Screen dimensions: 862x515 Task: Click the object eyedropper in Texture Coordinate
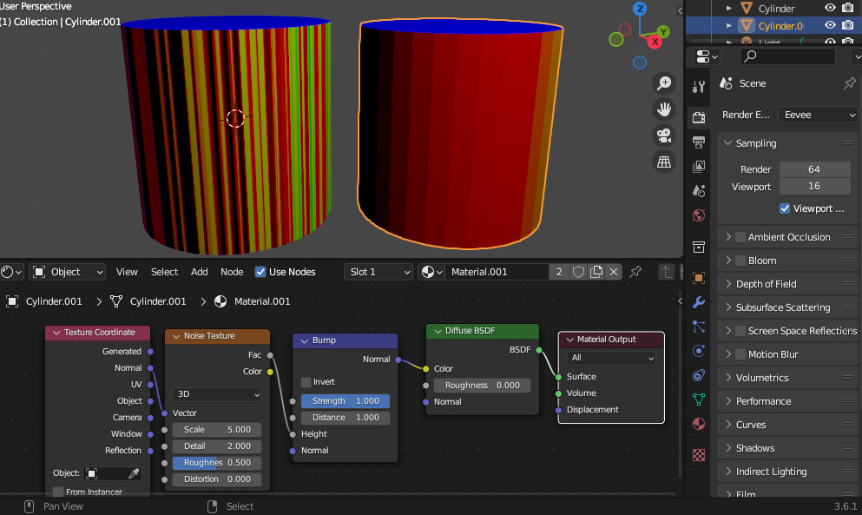click(134, 473)
